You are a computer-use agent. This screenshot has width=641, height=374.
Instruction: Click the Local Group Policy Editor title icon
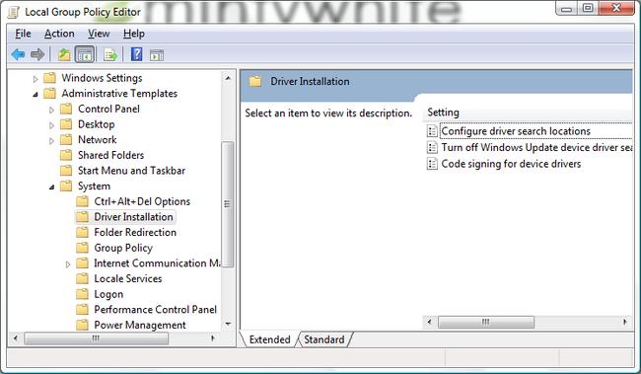coord(13,12)
